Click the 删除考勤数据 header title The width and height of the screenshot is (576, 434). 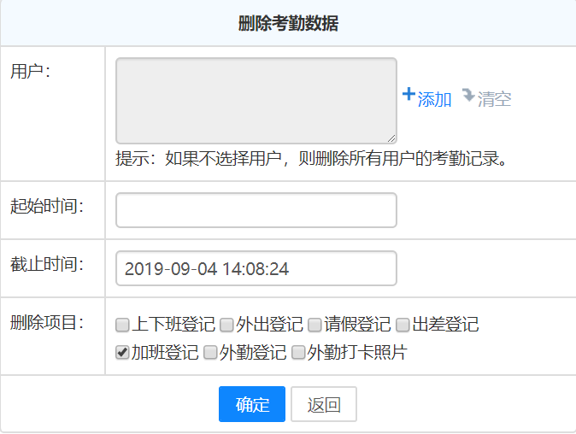pos(288,24)
